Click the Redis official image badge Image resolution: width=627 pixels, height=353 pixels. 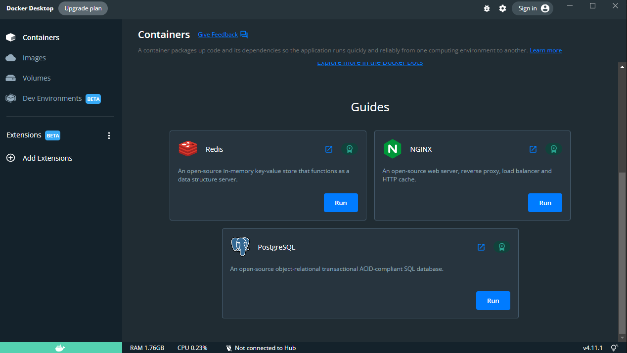pyautogui.click(x=350, y=149)
